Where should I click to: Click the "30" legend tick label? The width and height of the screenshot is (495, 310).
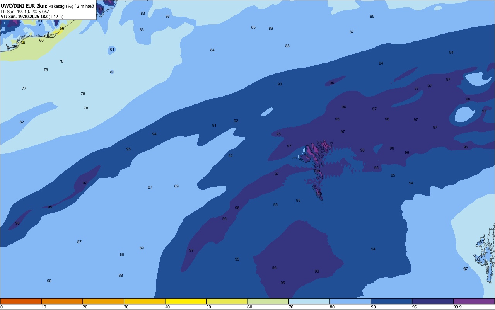(x=126, y=307)
